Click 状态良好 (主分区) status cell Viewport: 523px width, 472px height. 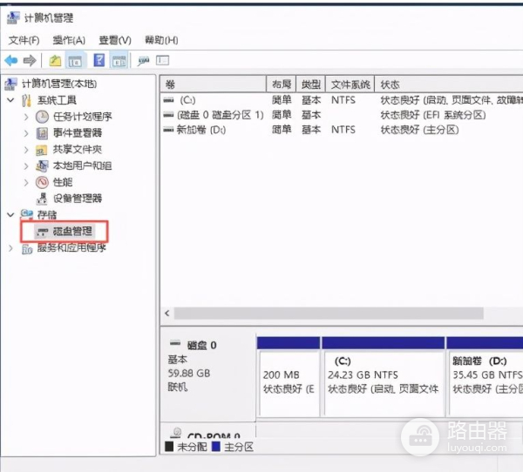[x=419, y=130]
